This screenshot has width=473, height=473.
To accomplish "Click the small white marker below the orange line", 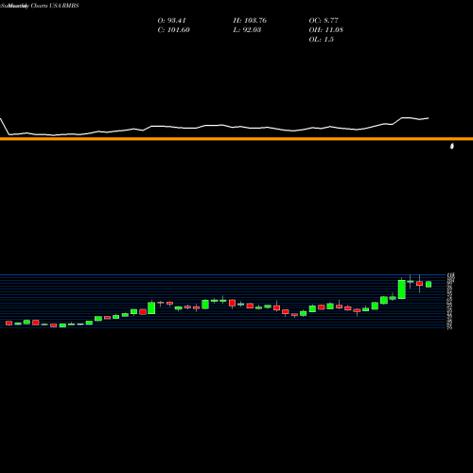I will tap(452, 146).
